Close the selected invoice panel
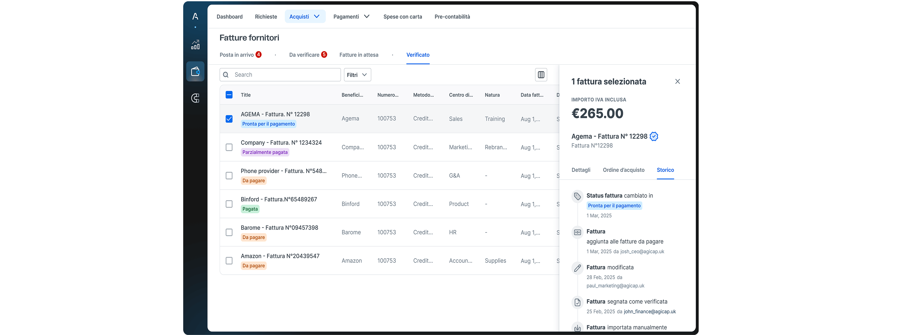The height and width of the screenshot is (335, 898). click(677, 81)
